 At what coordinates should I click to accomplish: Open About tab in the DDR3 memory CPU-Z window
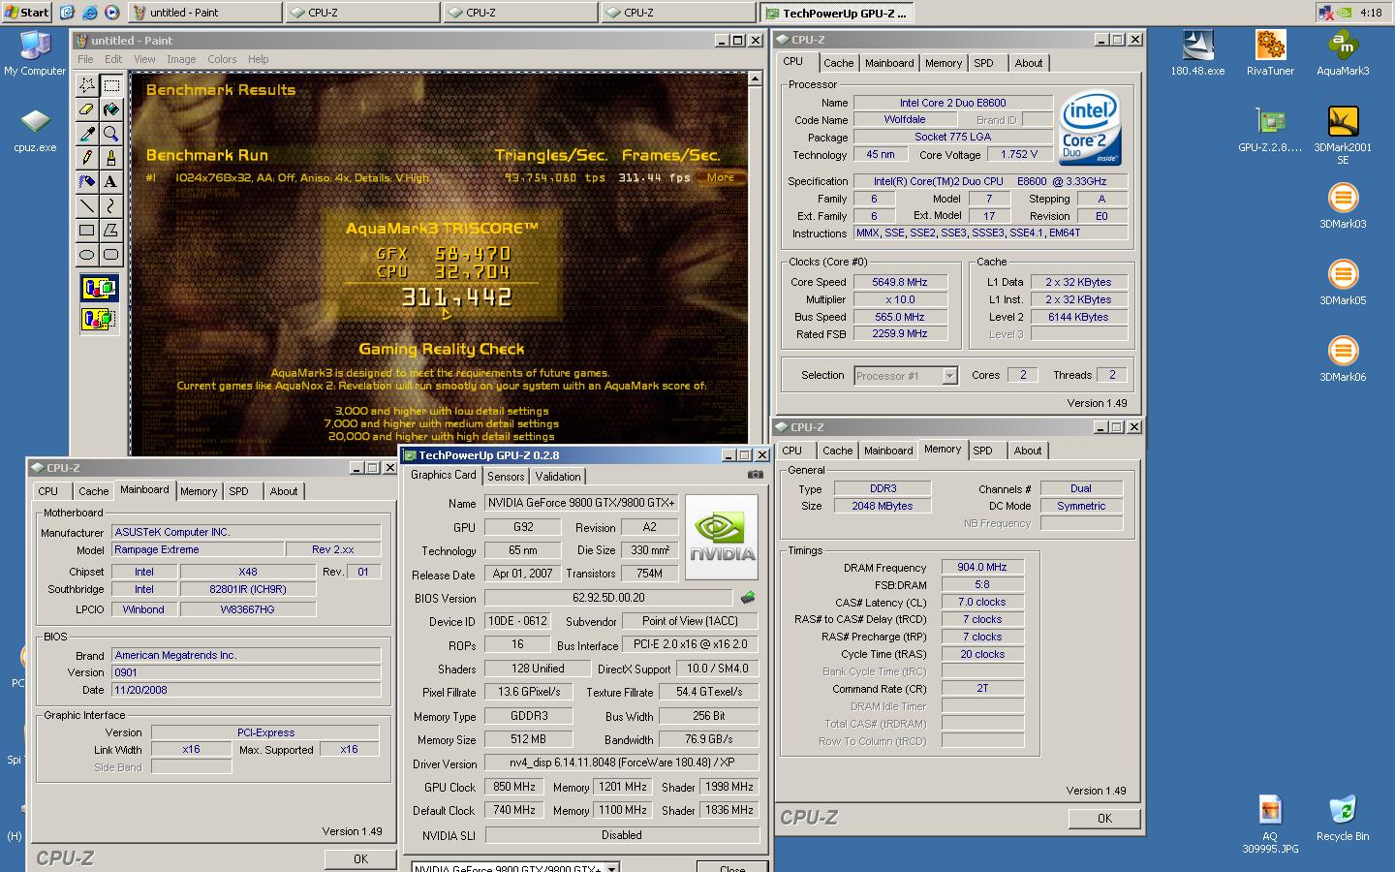point(1028,451)
